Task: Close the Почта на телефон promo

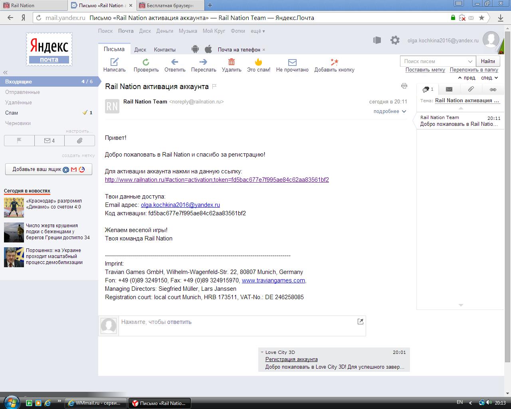Action: (x=264, y=50)
